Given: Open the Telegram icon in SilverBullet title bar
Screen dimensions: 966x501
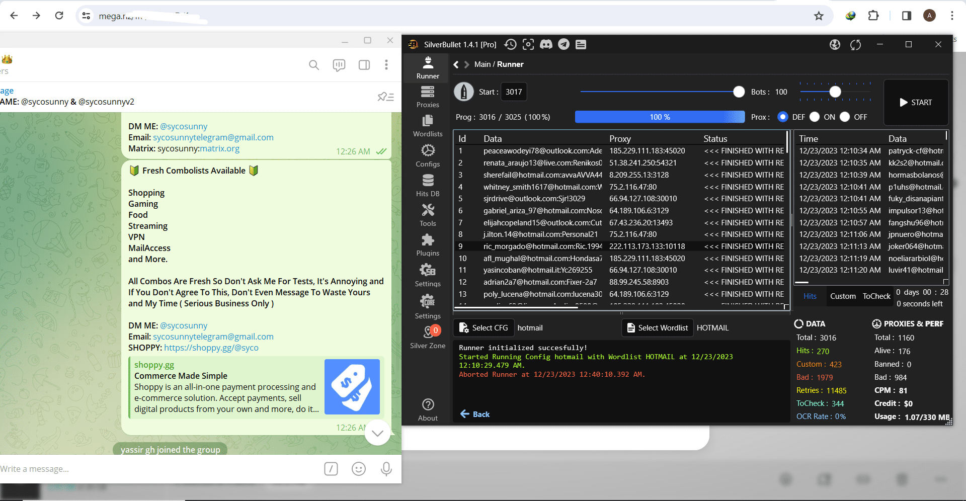Looking at the screenshot, I should 563,44.
